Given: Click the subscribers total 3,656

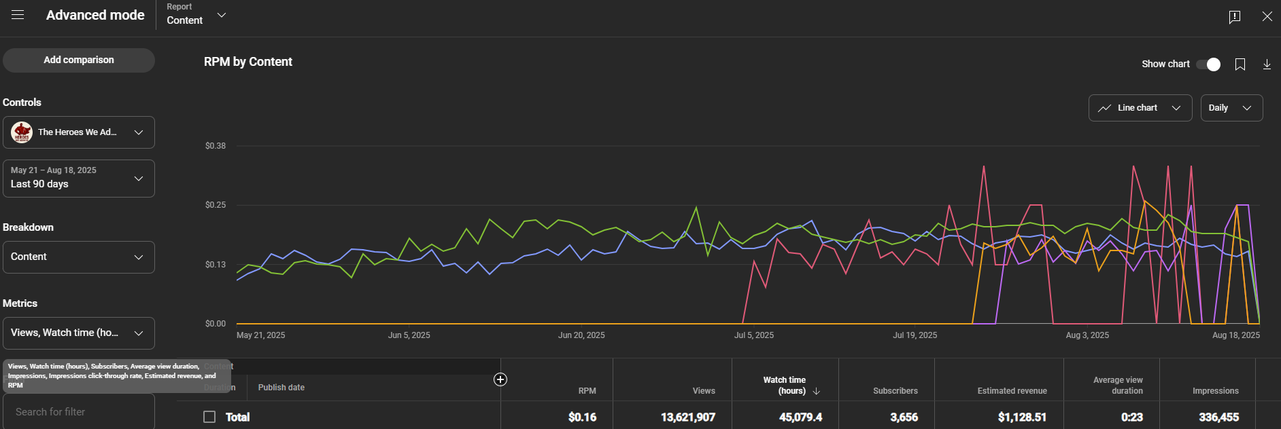Looking at the screenshot, I should [x=904, y=417].
